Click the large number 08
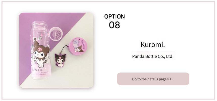217x101 pixels. click(115, 25)
